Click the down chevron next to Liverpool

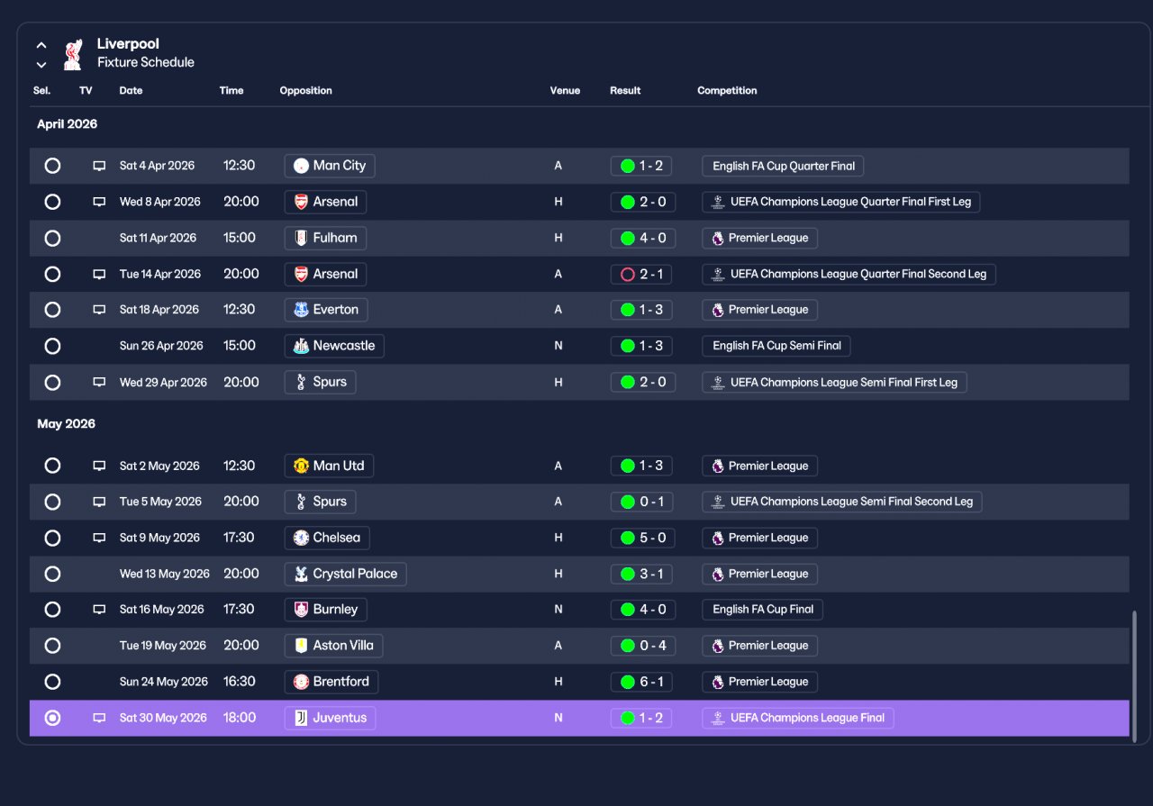click(x=41, y=64)
